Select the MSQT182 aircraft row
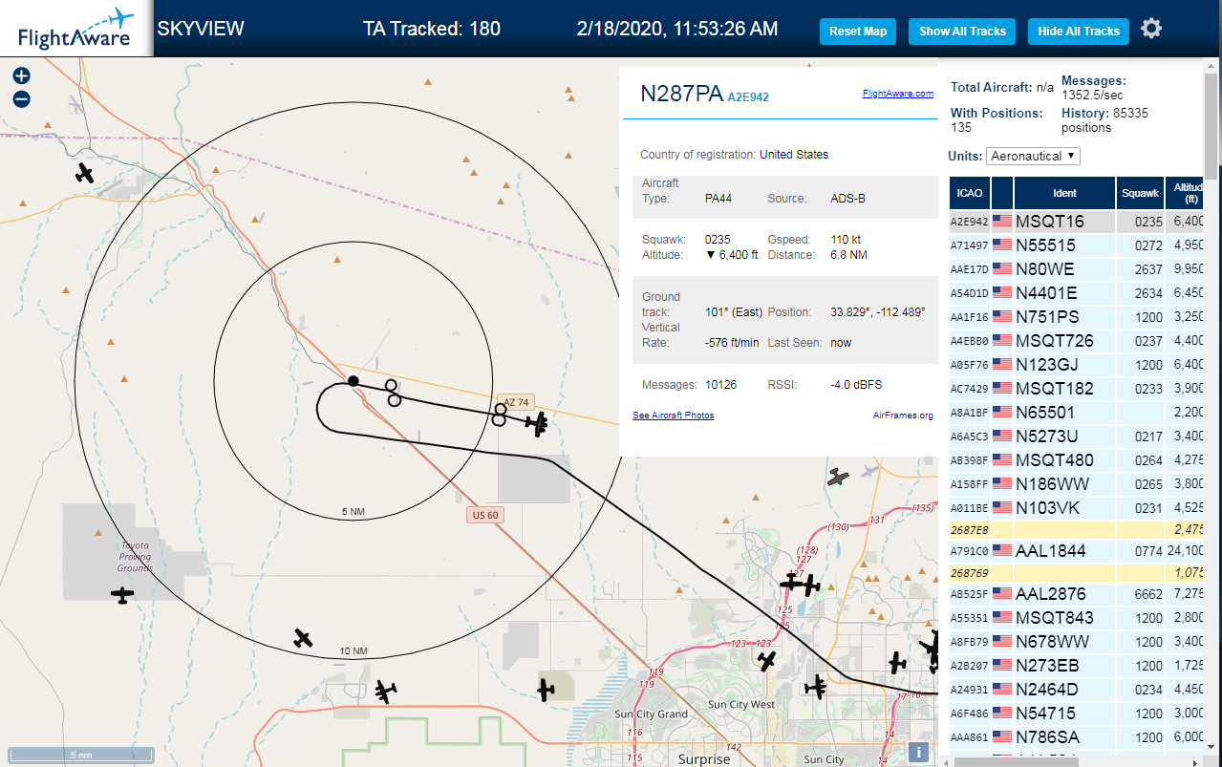This screenshot has width=1222, height=767. [1077, 389]
